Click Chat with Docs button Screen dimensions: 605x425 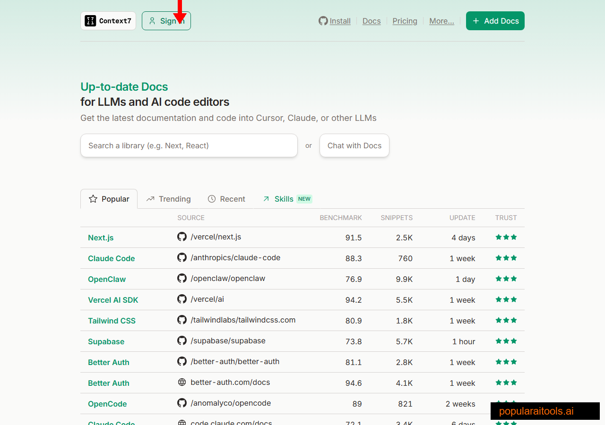[x=354, y=145]
